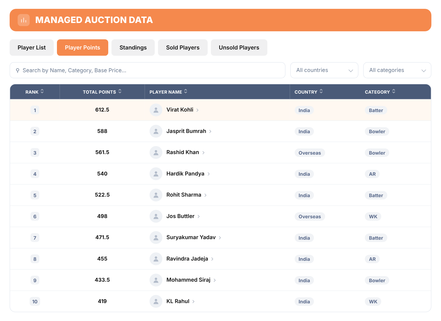The width and height of the screenshot is (441, 321).
Task: Go to the Sold Players tab
Action: coord(183,48)
